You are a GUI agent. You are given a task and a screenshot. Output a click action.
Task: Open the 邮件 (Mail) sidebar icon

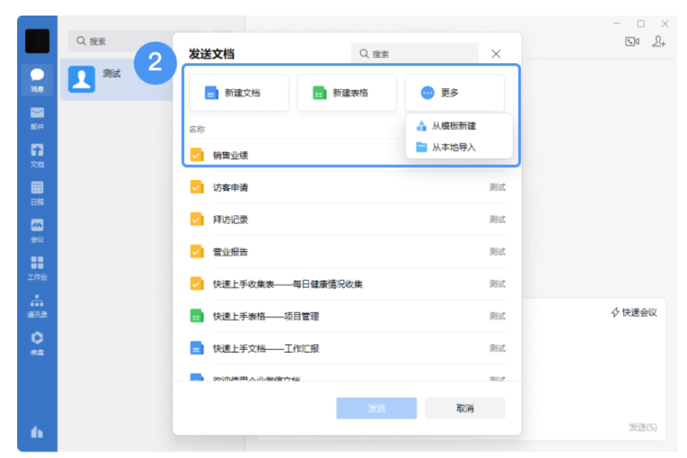coord(37,117)
